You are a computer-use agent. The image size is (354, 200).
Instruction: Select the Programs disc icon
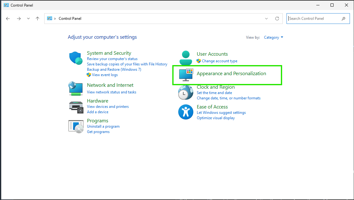click(x=76, y=126)
